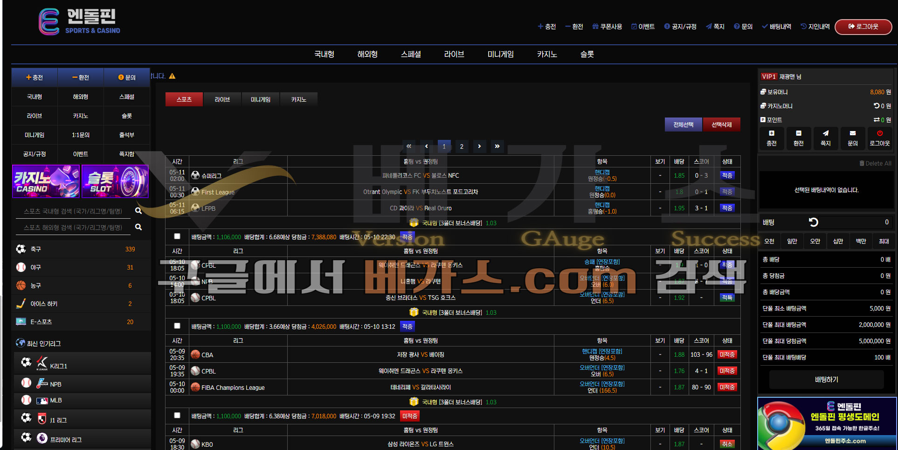The width and height of the screenshot is (898, 450).
Task: Click the 충전 plus icon in user panel
Action: [x=772, y=133]
